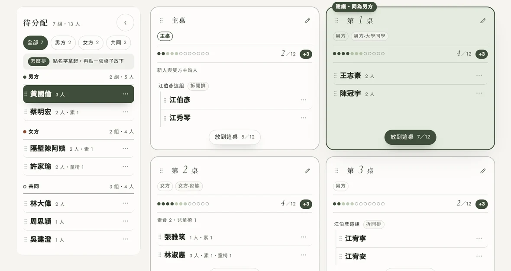Click the 素食 2・兒童椅 1 note

(177, 220)
